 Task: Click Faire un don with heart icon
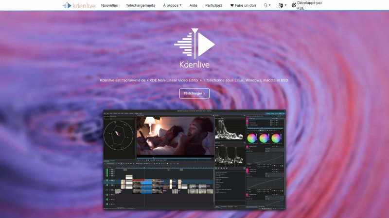(x=243, y=5)
